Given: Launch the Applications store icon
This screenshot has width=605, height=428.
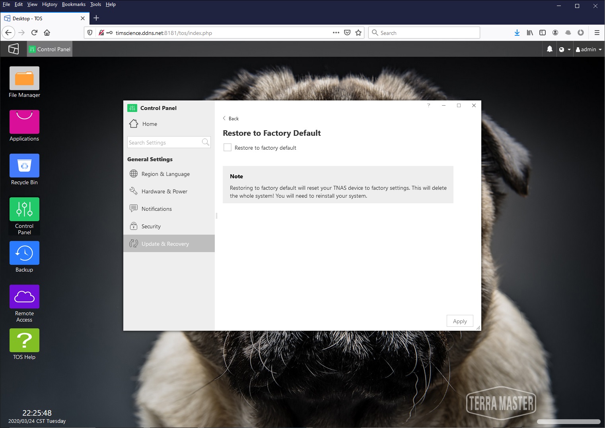Looking at the screenshot, I should pyautogui.click(x=24, y=122).
